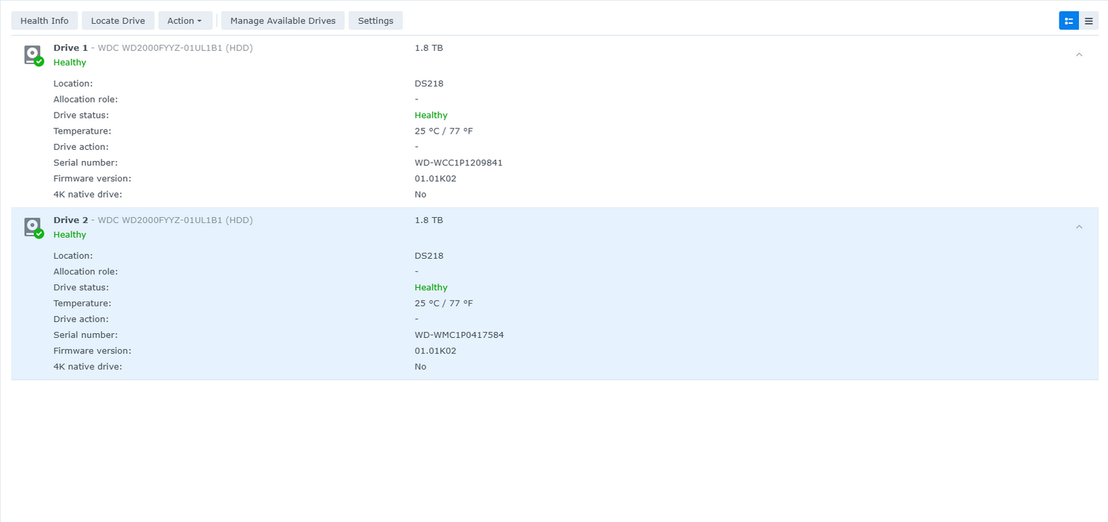Click the highlighted detail view icon

click(1068, 20)
